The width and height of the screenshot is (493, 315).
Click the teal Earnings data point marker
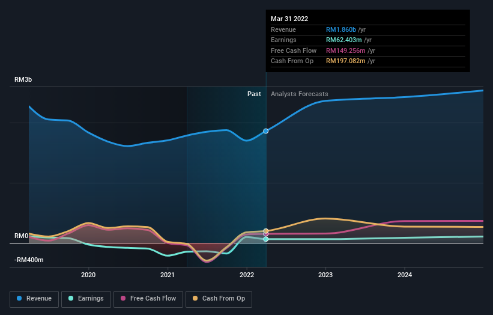tap(265, 239)
